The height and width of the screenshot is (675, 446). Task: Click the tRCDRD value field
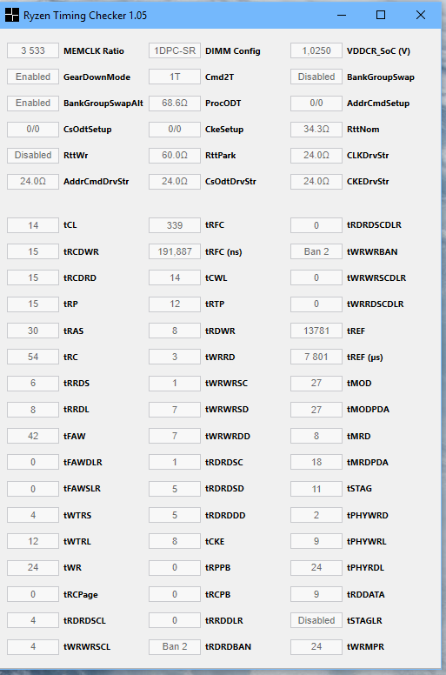pyautogui.click(x=33, y=277)
